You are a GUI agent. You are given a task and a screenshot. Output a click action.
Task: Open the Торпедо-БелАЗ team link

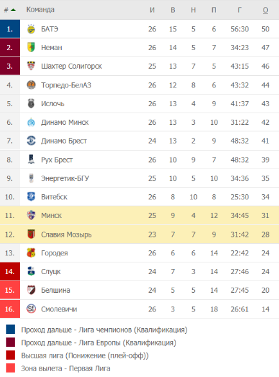coord(66,85)
